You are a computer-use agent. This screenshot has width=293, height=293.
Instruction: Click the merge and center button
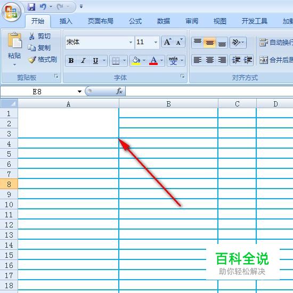[276, 60]
